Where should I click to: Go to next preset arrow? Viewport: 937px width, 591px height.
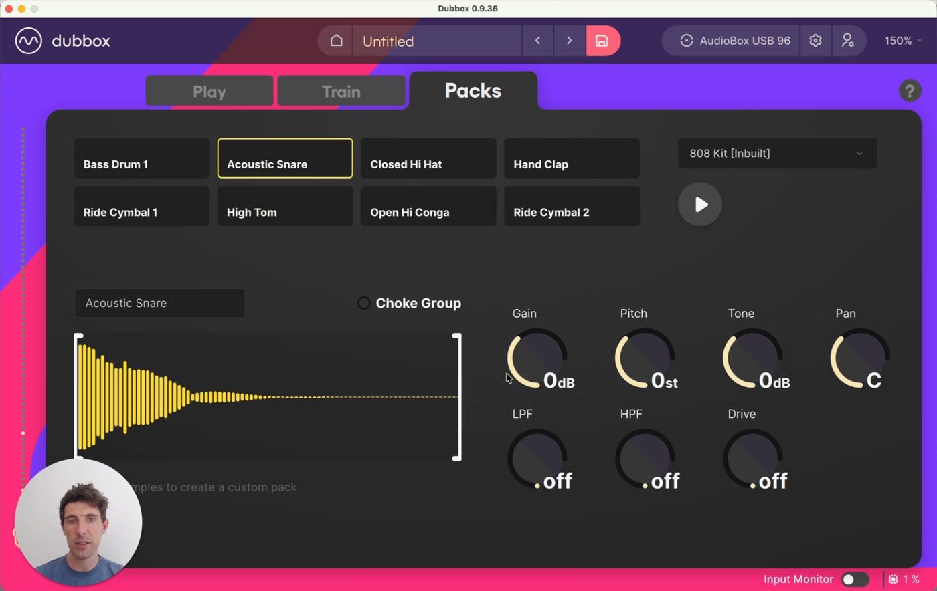tap(570, 41)
